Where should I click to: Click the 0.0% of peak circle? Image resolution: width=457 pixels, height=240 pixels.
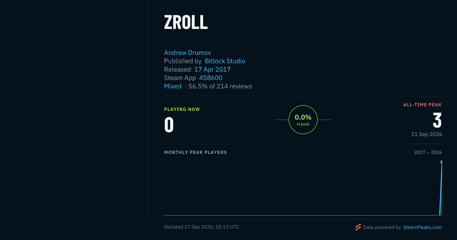pos(303,120)
